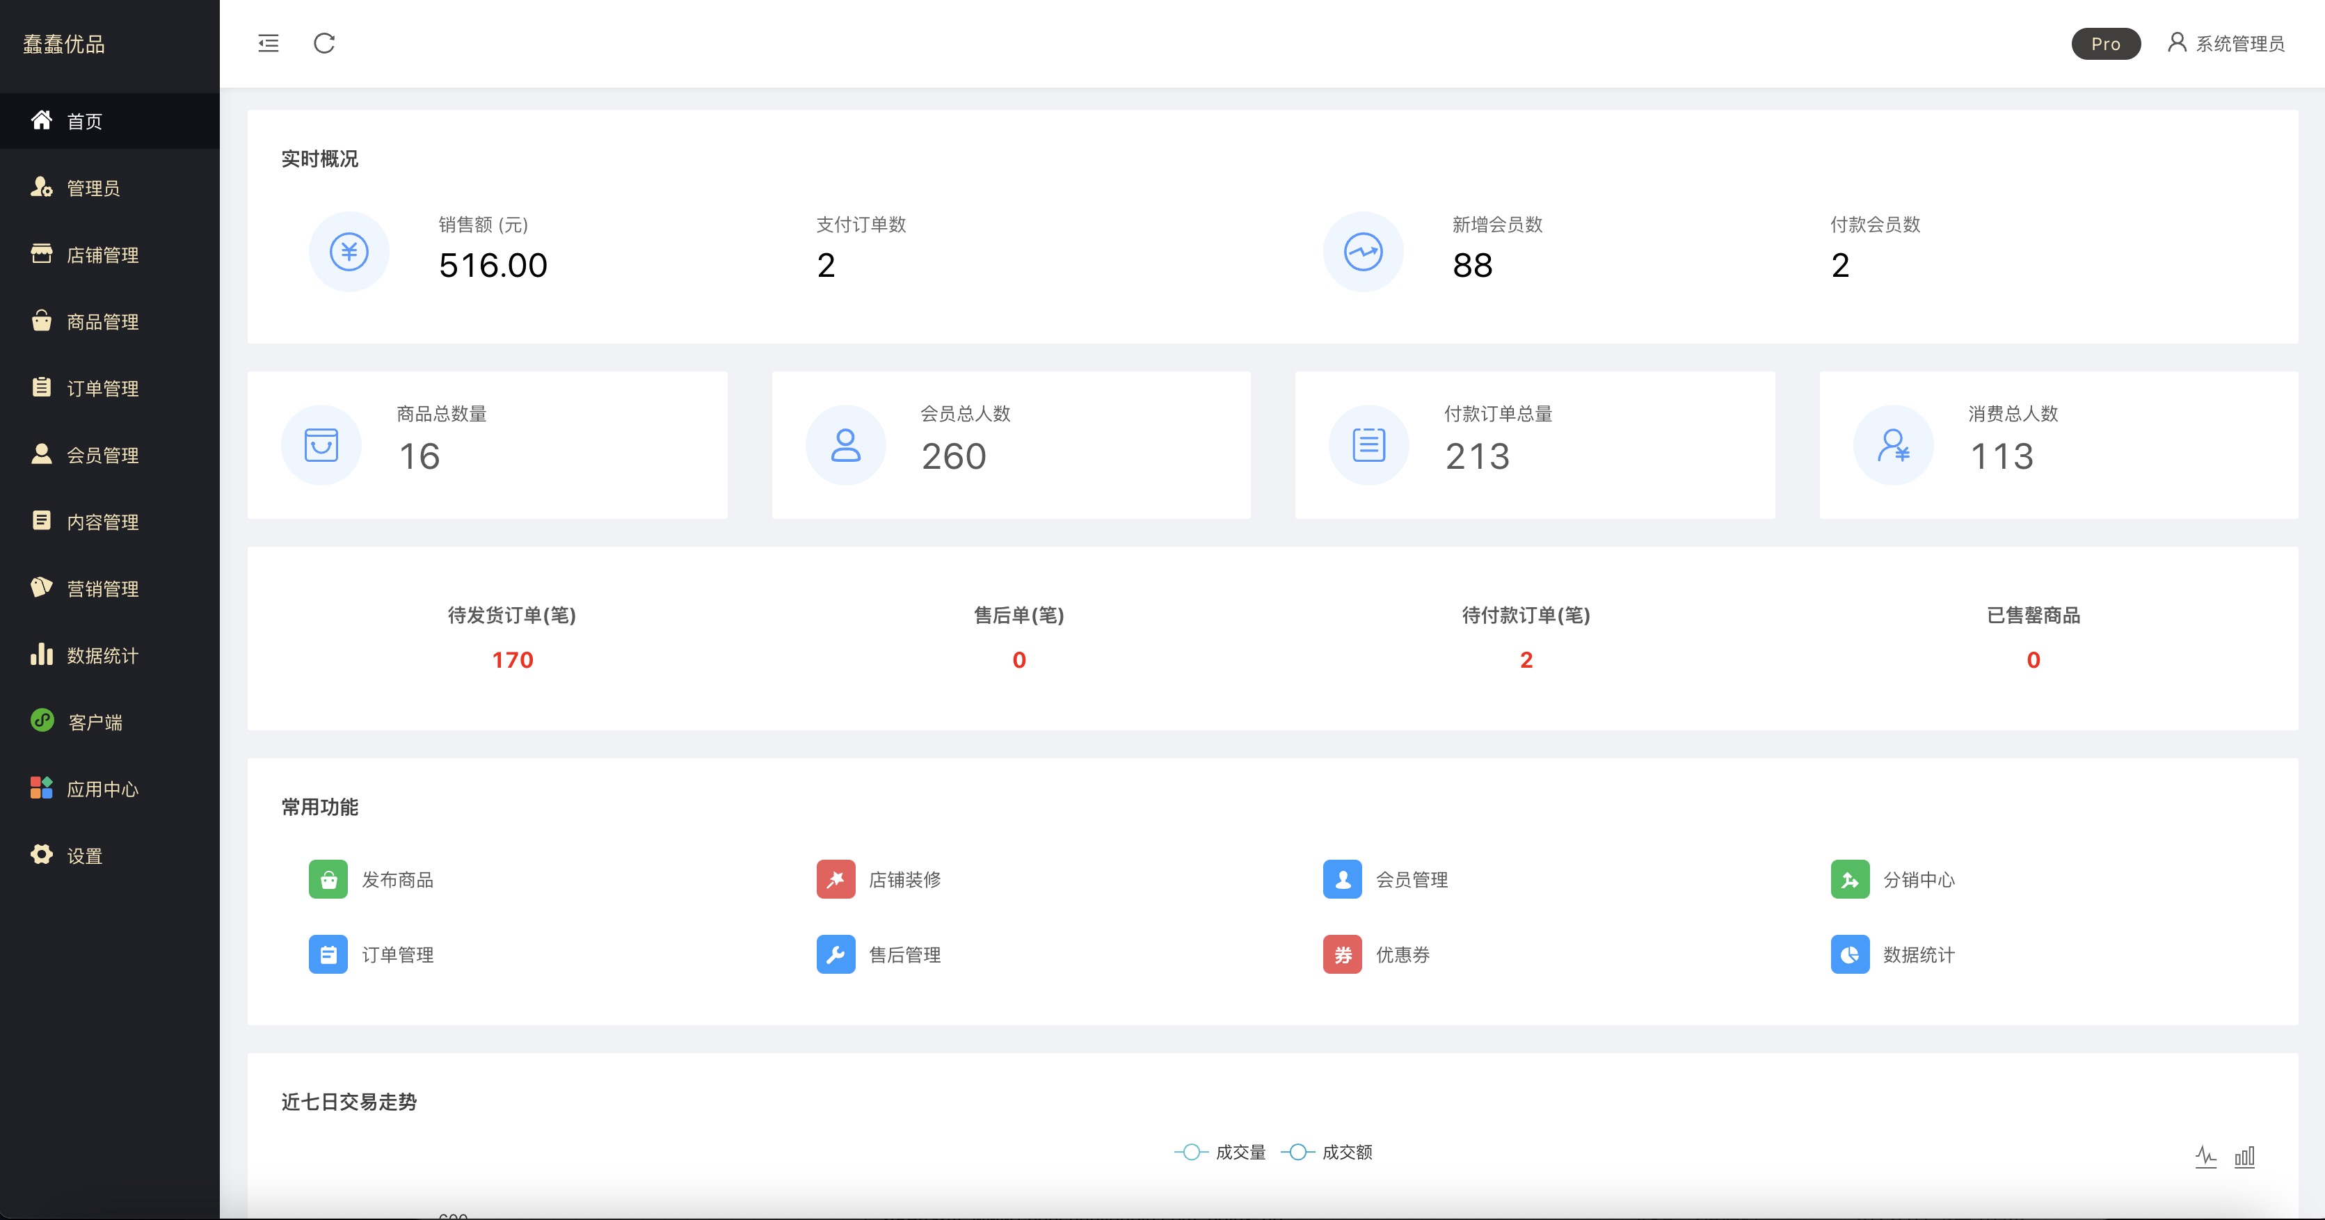
Task: Collapse the sidebar with the menu-fold icon
Action: [x=268, y=43]
